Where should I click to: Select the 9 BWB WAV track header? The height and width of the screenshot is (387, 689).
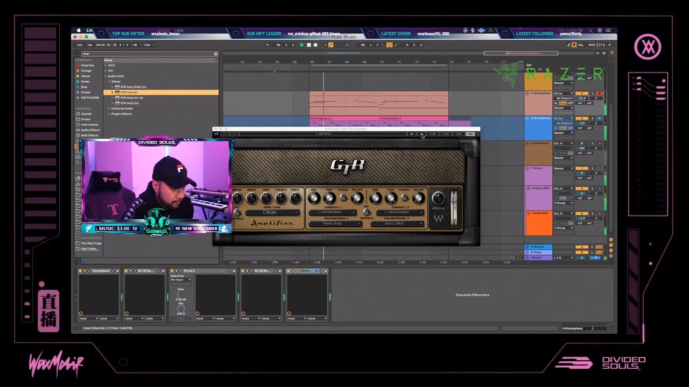539,223
